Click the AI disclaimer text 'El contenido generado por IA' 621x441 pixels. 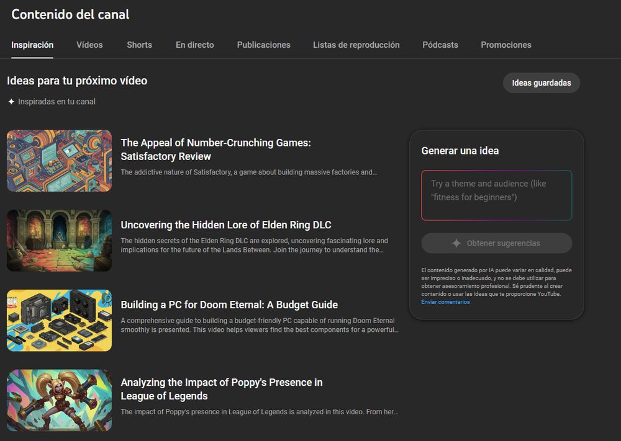[x=497, y=282]
